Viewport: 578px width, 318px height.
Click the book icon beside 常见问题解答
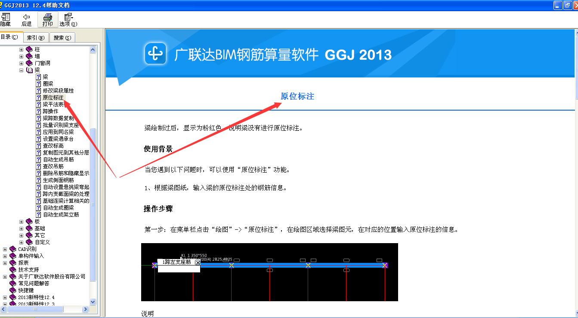[13, 284]
